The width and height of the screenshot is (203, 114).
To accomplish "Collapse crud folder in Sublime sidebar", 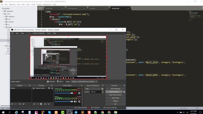I will click(3, 14).
